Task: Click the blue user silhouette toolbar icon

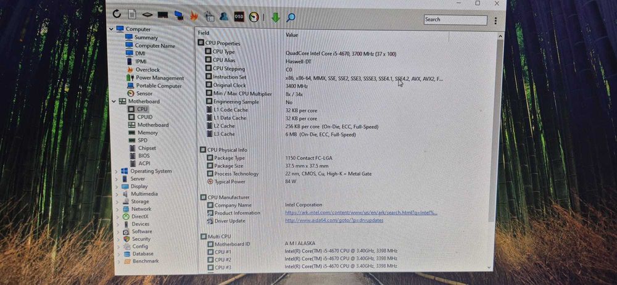Action: [225, 16]
